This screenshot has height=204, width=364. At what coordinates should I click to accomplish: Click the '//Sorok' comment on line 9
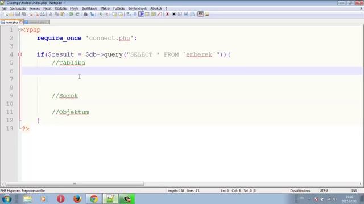65,96
